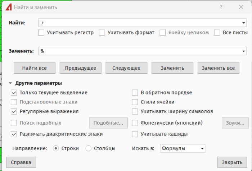
Task: Click the application logo in title bar
Action: [x=9, y=7]
